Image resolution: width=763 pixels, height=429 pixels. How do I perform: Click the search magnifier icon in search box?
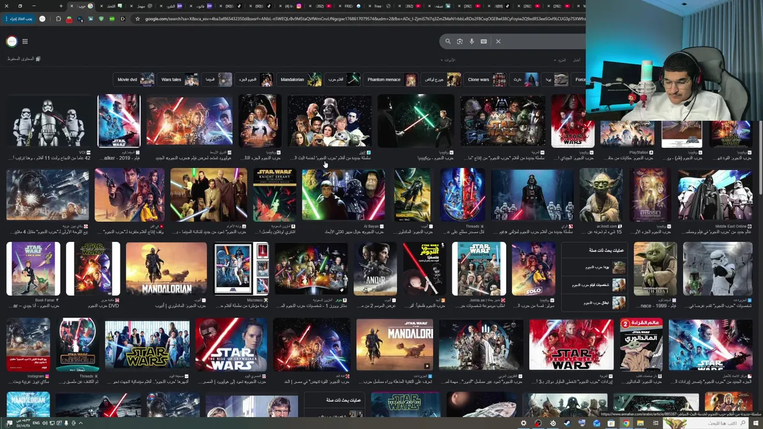[448, 41]
